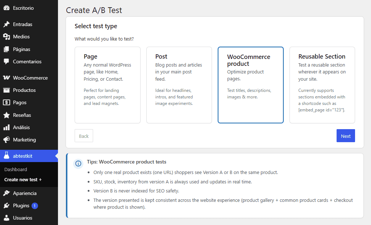Click the Entradas pin icon
This screenshot has width=371, height=225.
(7, 24)
